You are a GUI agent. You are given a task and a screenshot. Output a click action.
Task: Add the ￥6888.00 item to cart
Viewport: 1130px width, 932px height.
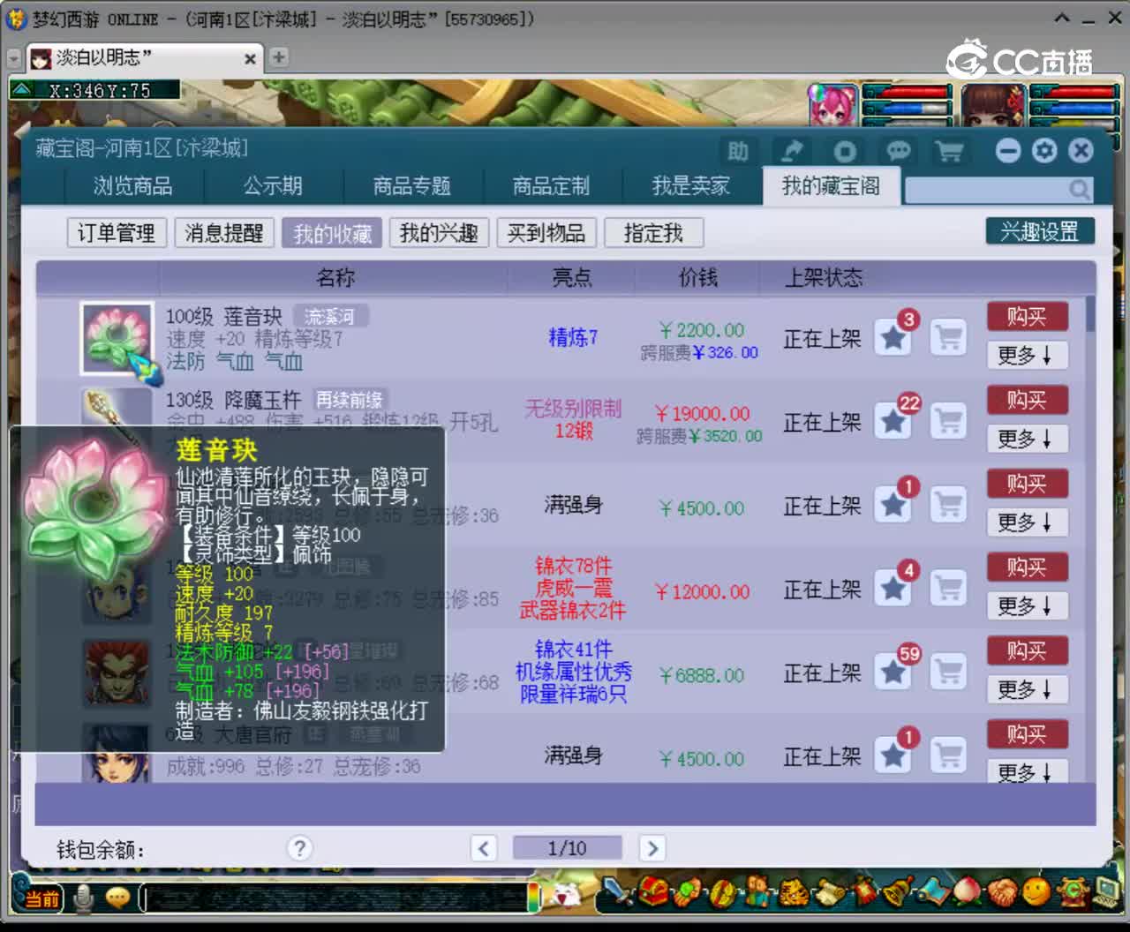tap(949, 672)
